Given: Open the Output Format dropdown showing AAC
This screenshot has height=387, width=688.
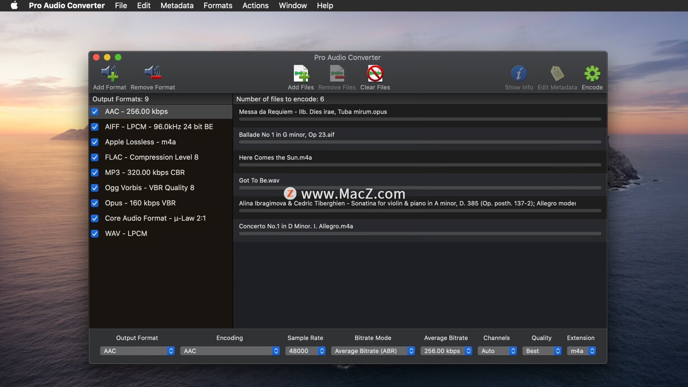Looking at the screenshot, I should (x=137, y=351).
